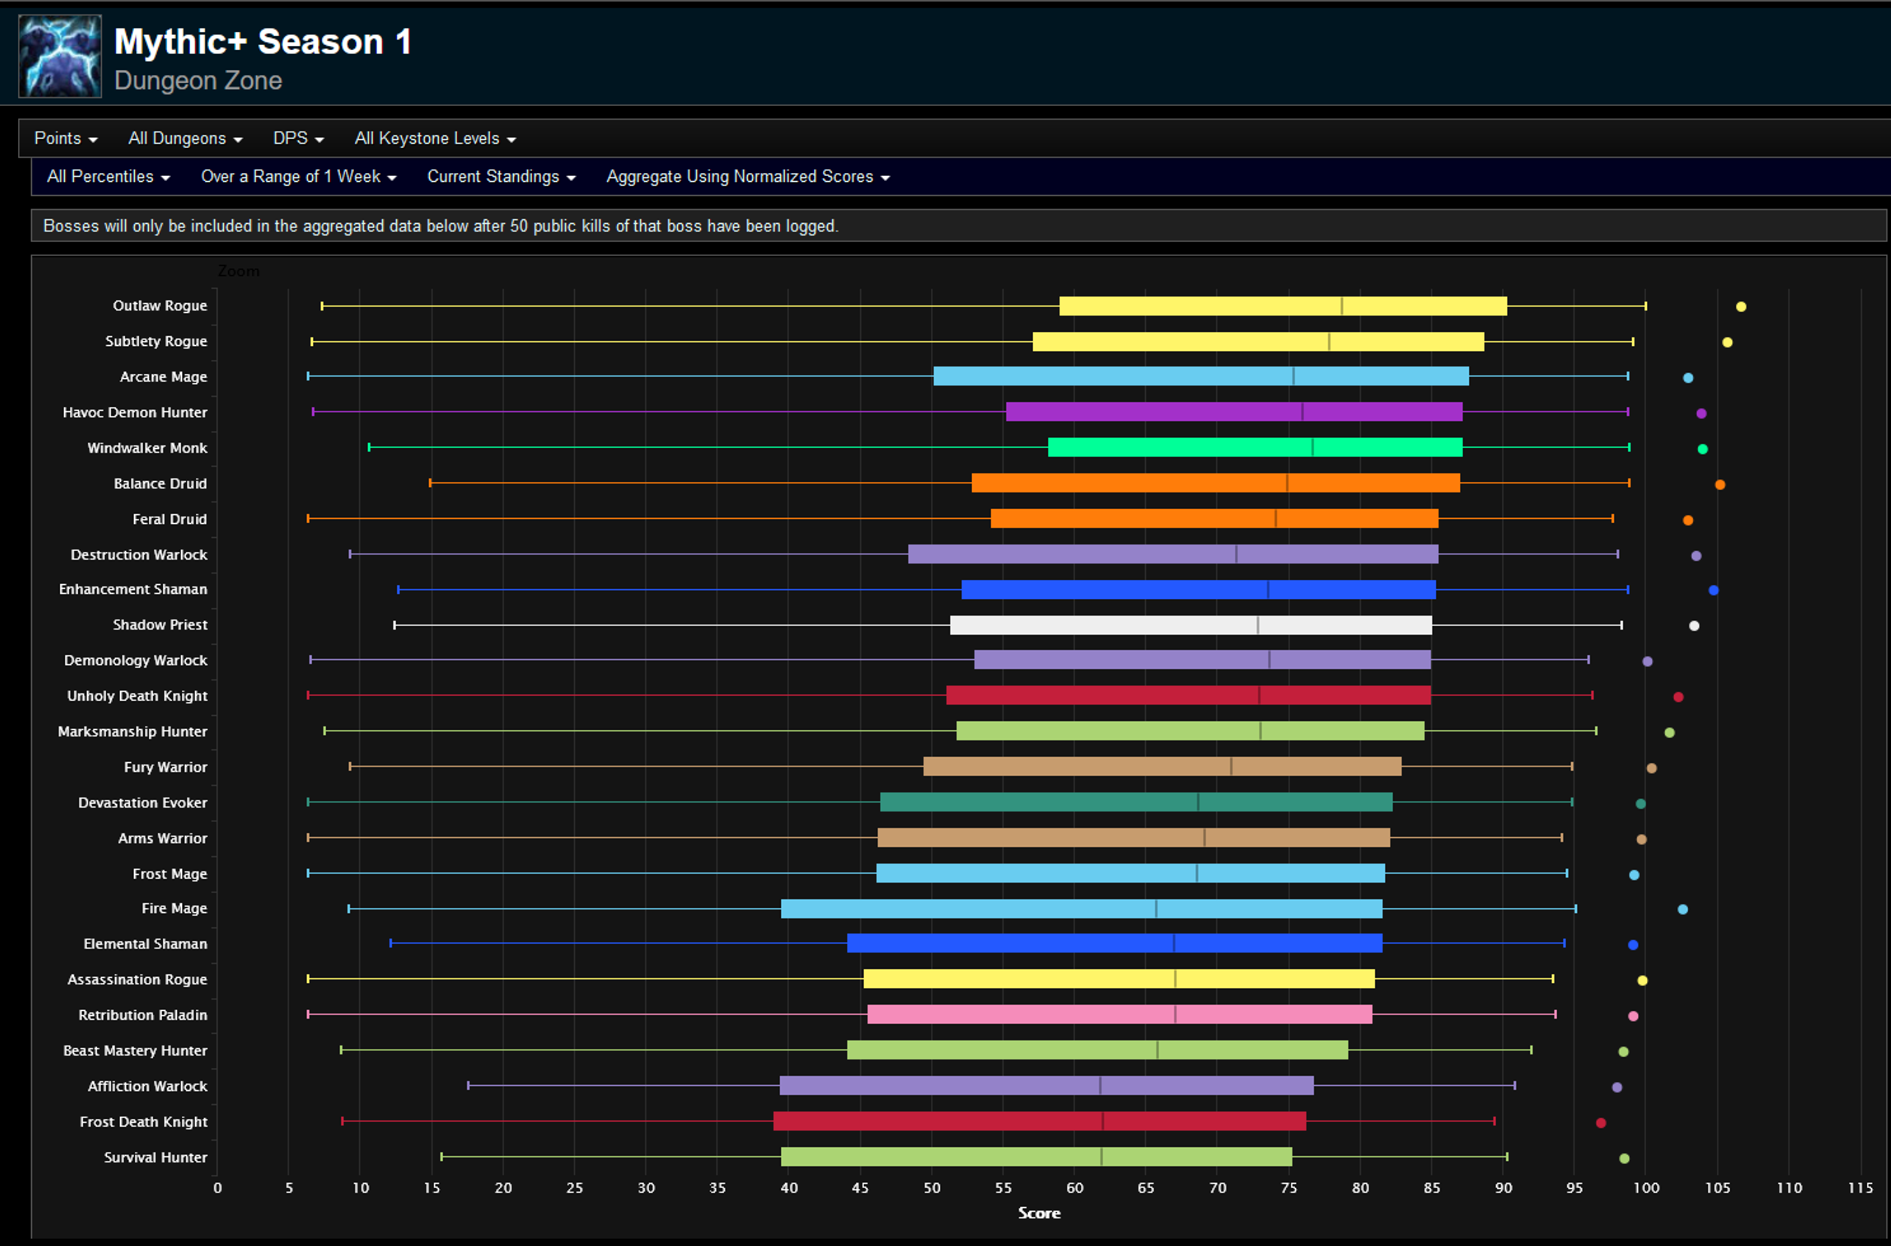Click the Arcane Mage box bar
1891x1246 pixels.
1201,376
